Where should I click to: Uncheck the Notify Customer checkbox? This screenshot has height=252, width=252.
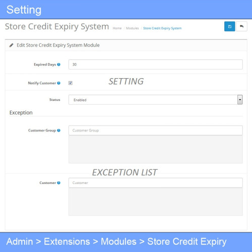(x=71, y=83)
